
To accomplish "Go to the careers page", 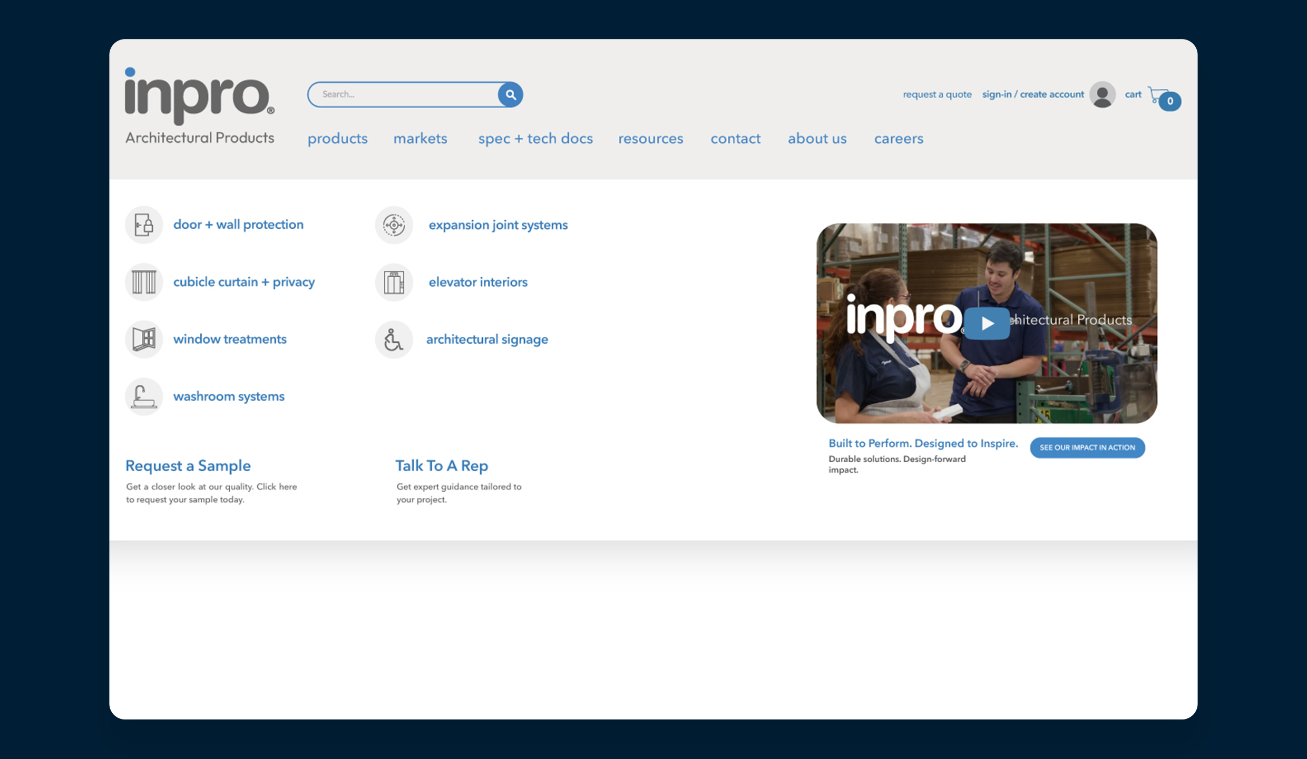I will click(x=899, y=139).
